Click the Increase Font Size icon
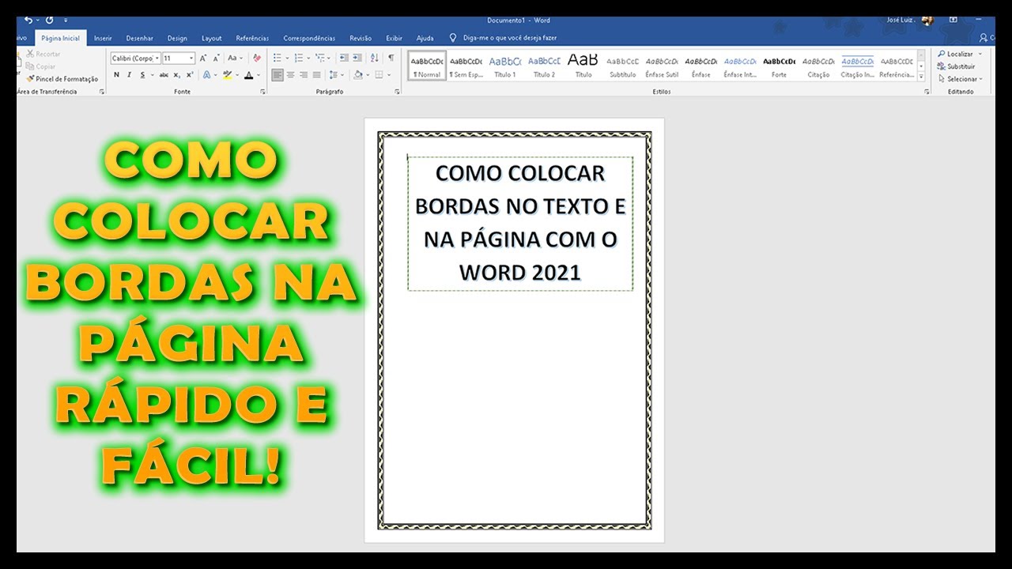 [x=203, y=58]
